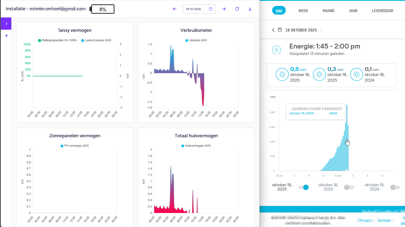Click the download data icon
Image resolution: width=405 pixels, height=227 pixels.
pyautogui.click(x=250, y=9)
